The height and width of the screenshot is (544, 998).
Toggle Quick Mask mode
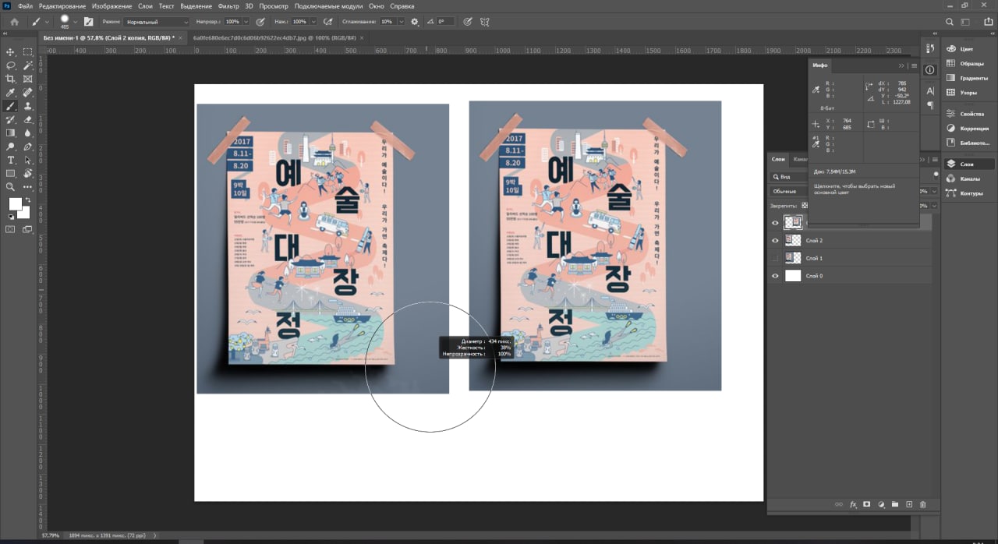click(11, 229)
